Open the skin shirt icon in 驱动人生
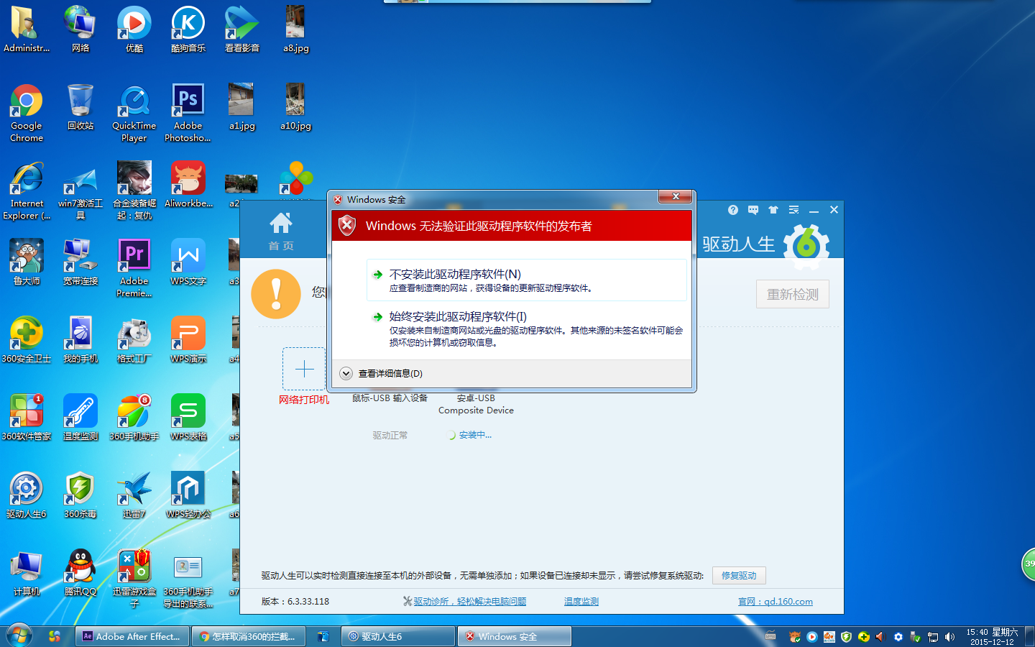Screen dimensions: 1035x647 (x=773, y=210)
